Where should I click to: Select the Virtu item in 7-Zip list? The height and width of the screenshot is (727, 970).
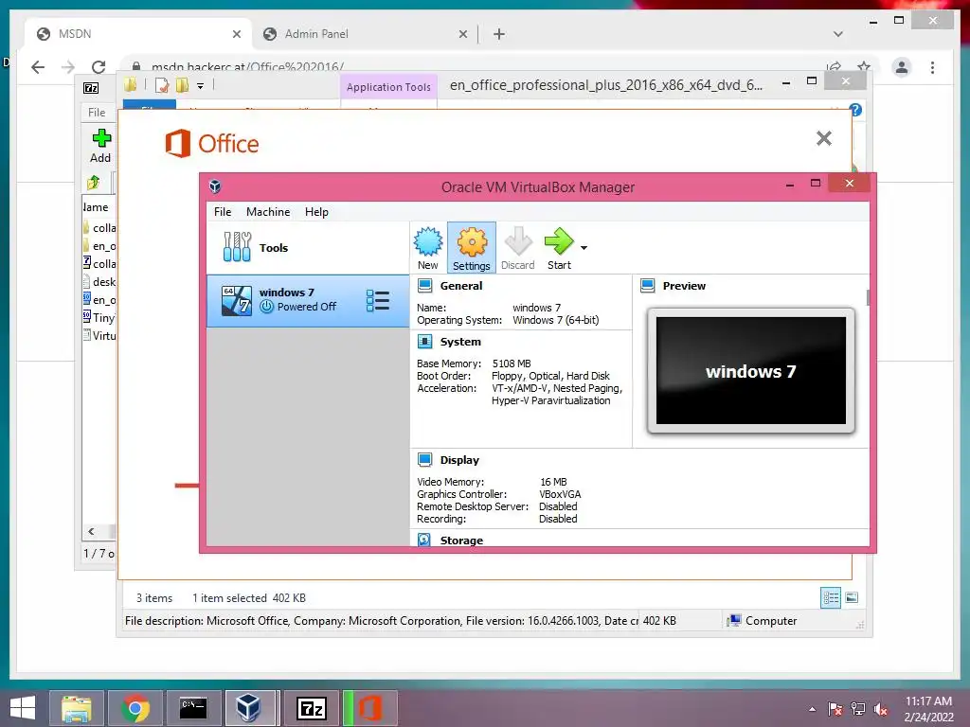click(99, 336)
